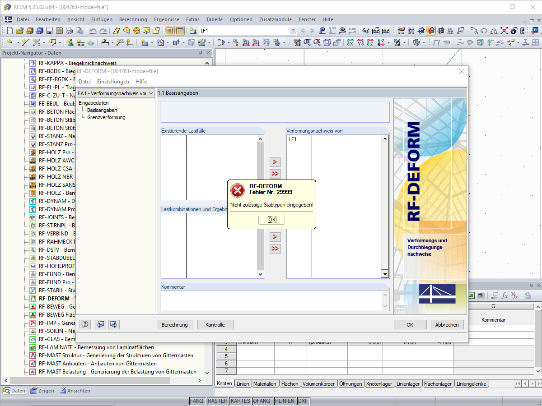Viewport: 542px width, 406px height.
Task: Undo the last action
Action: [x=93, y=31]
